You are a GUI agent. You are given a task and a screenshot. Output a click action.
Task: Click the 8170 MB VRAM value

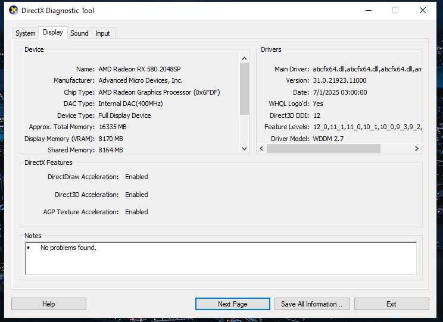[111, 139]
